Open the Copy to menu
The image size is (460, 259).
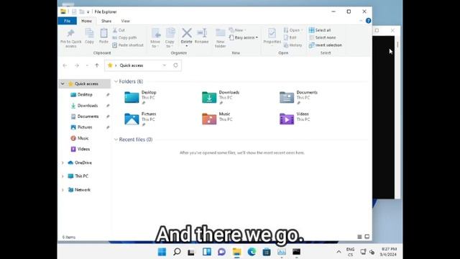(170, 38)
